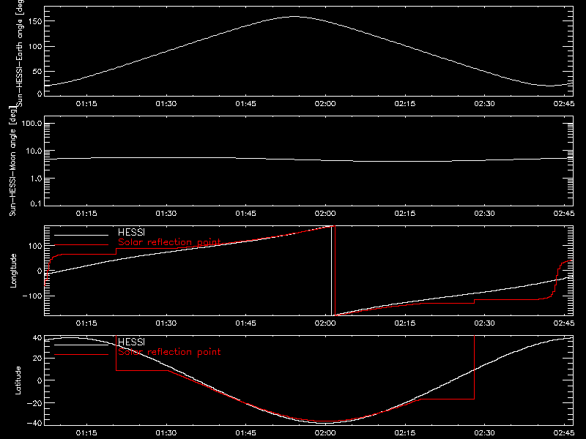This screenshot has width=586, height=439.
Task: Click '-20' tick on Latitude plot
Action: click(34, 403)
